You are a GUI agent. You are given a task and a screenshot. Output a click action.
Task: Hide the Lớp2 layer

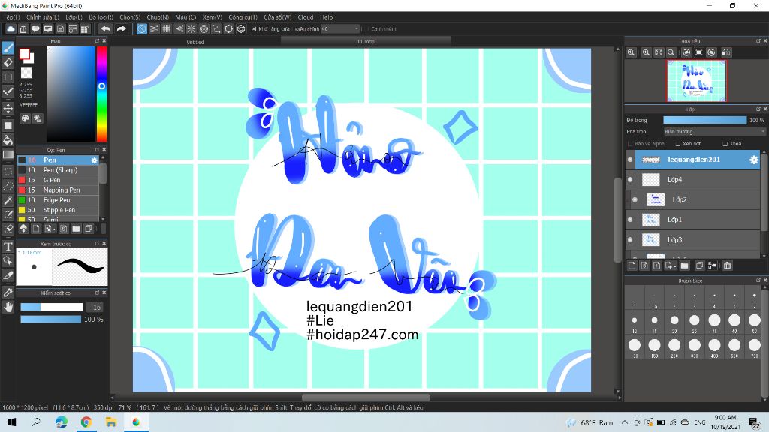635,199
